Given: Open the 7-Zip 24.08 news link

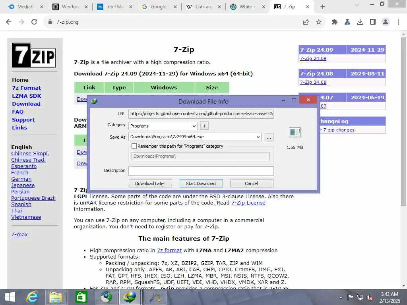Looking at the screenshot, I should [x=313, y=82].
